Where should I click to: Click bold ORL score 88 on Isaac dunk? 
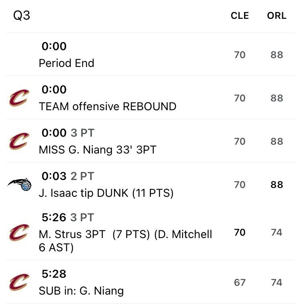coord(277,184)
